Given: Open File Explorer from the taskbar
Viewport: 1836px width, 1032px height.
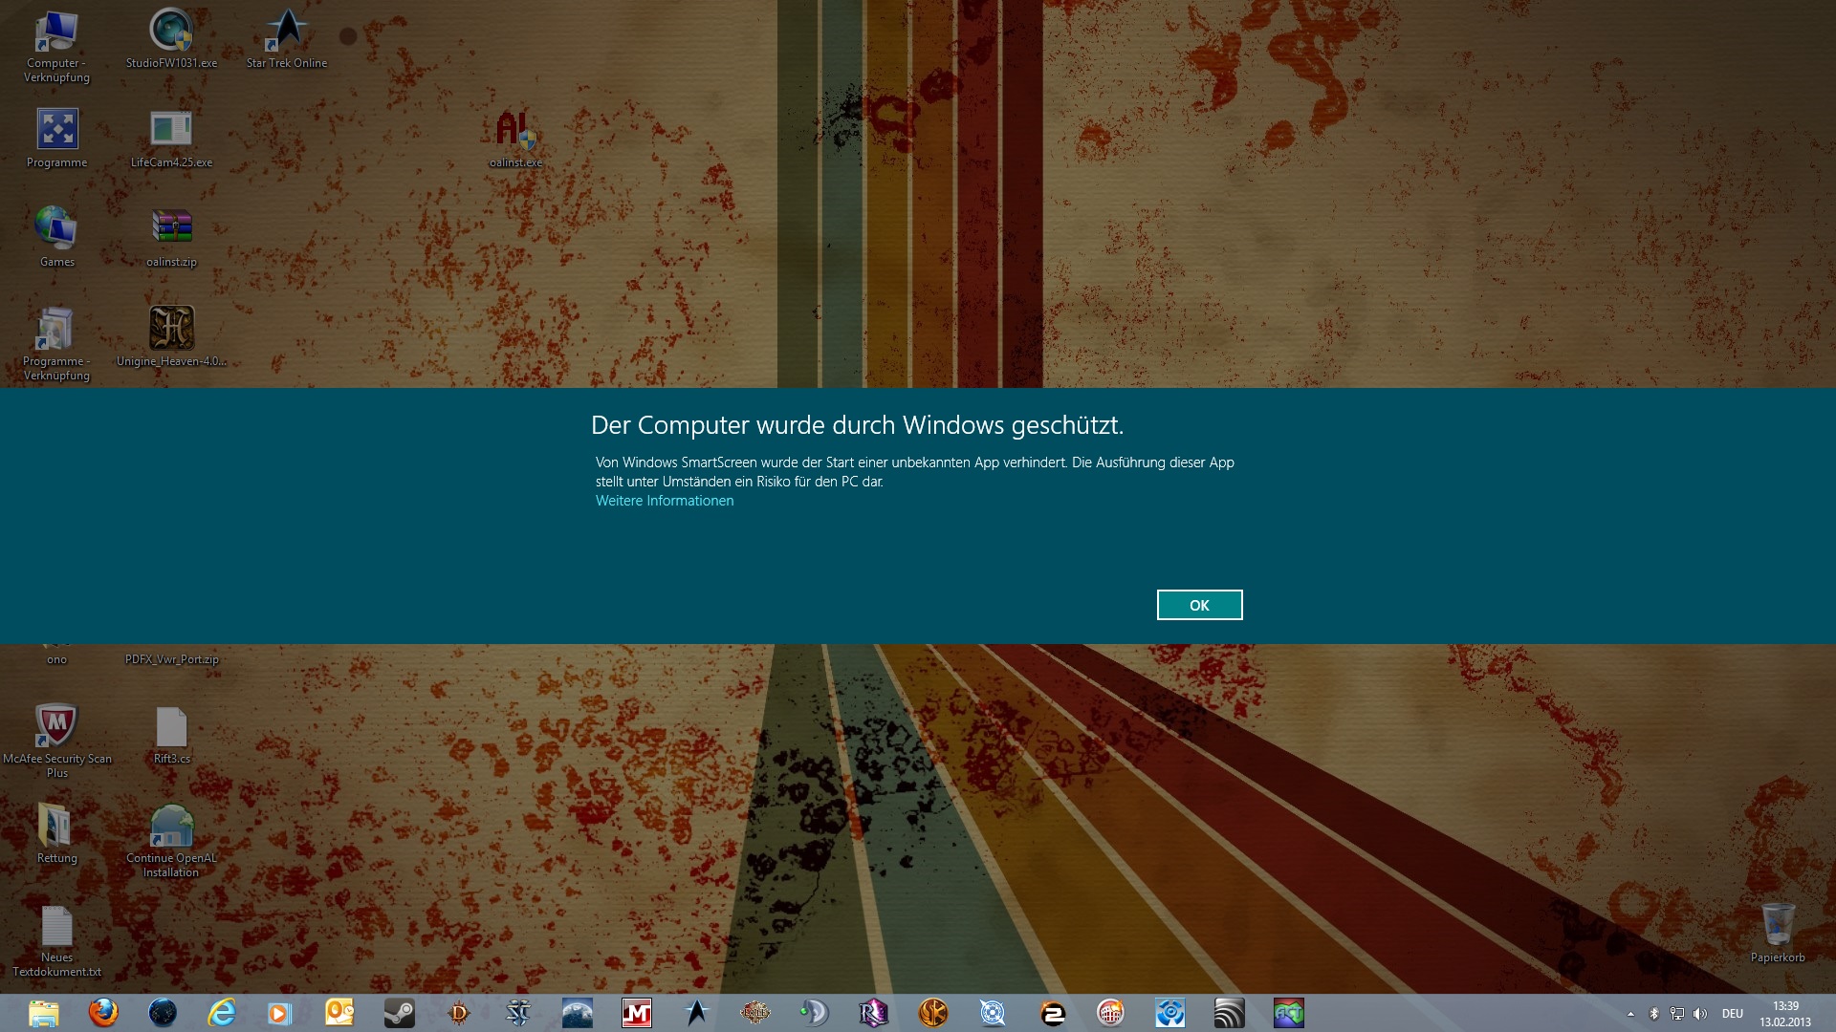Looking at the screenshot, I should 44,1013.
